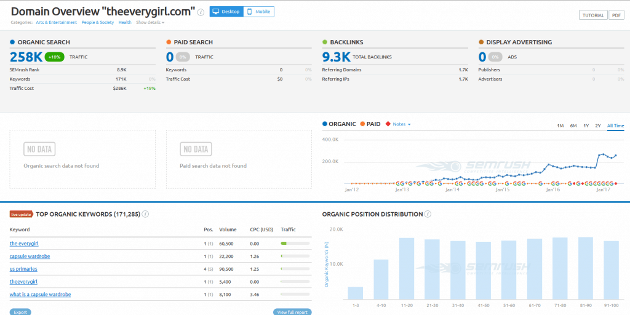Click the traffic bar for 'capsule wardrobe'

(295, 256)
